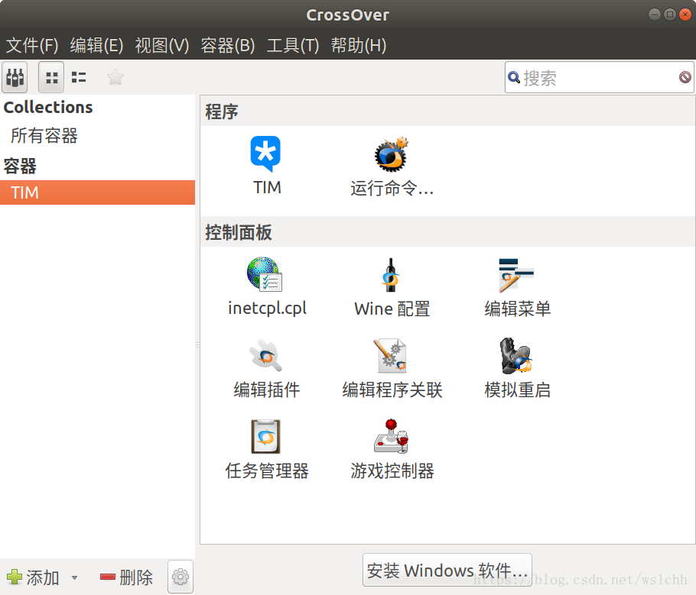Click the Collections heading in the sidebar
Image resolution: width=696 pixels, height=595 pixels.
[x=48, y=107]
